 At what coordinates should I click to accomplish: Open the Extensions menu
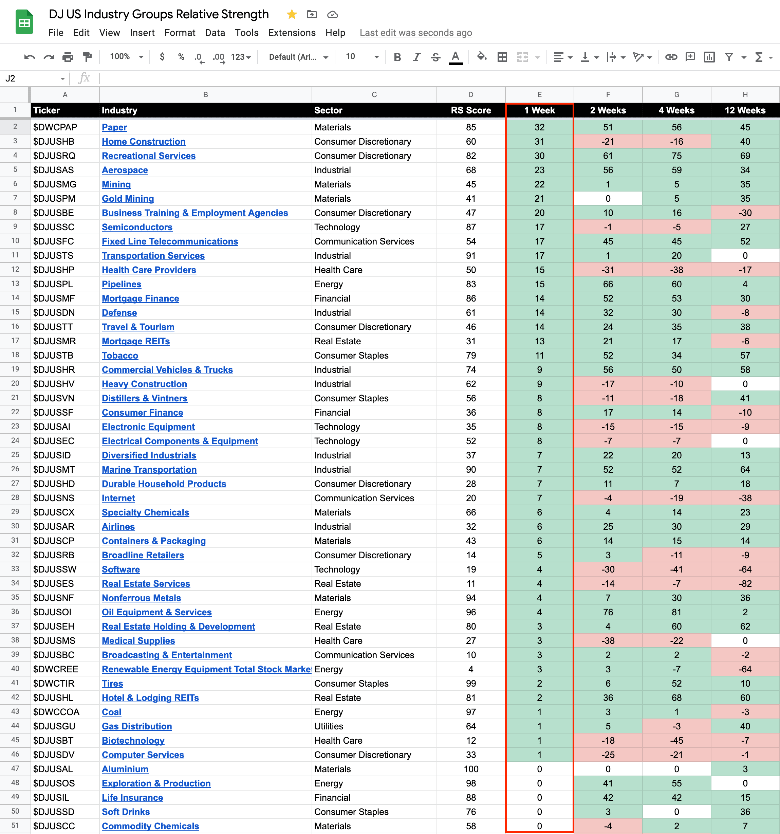point(292,33)
